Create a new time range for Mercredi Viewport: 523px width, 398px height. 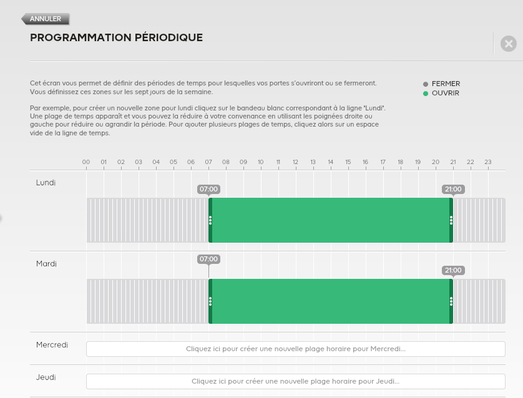[296, 349]
